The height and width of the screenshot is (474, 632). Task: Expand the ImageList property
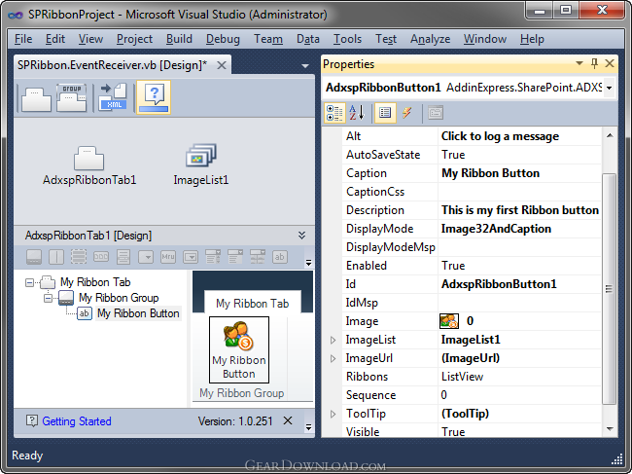[333, 340]
